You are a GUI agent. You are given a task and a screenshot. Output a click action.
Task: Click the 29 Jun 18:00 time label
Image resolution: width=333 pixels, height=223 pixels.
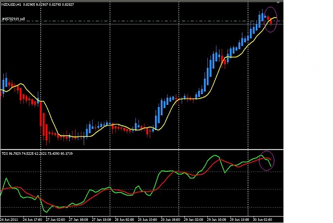239,219
